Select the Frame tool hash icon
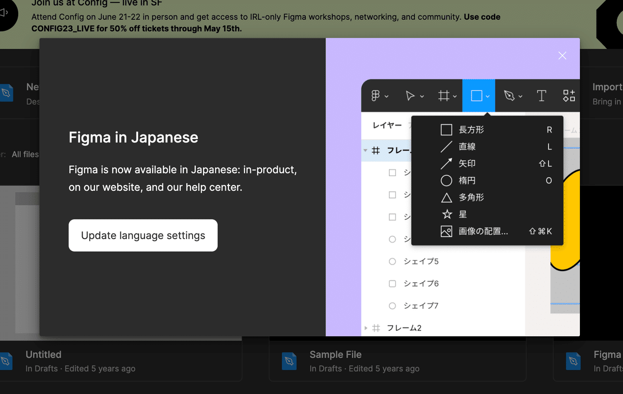The width and height of the screenshot is (623, 394). pos(443,96)
